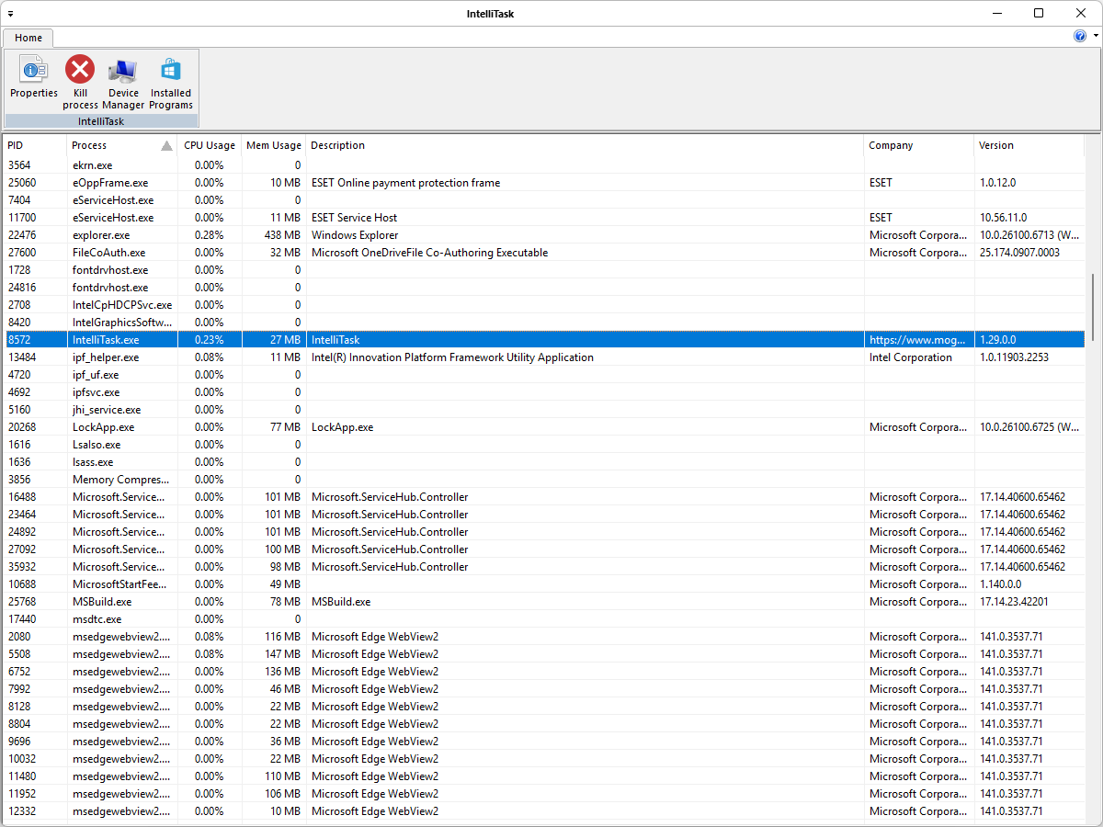This screenshot has height=827, width=1103.
Task: Open the quick access toolbar dropdown
Action: (x=11, y=14)
